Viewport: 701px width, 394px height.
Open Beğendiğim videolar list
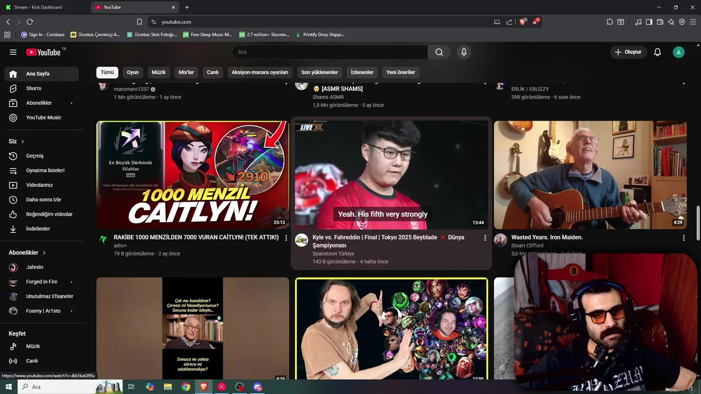point(42,214)
